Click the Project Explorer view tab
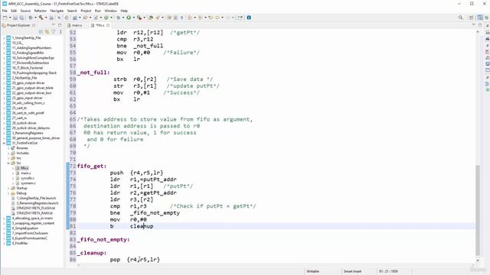 (x=18, y=25)
